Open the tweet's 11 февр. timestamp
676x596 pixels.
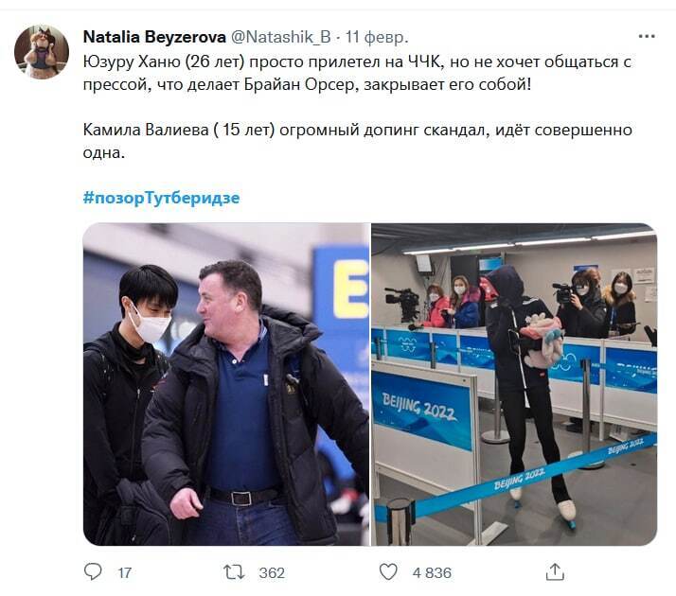(377, 37)
